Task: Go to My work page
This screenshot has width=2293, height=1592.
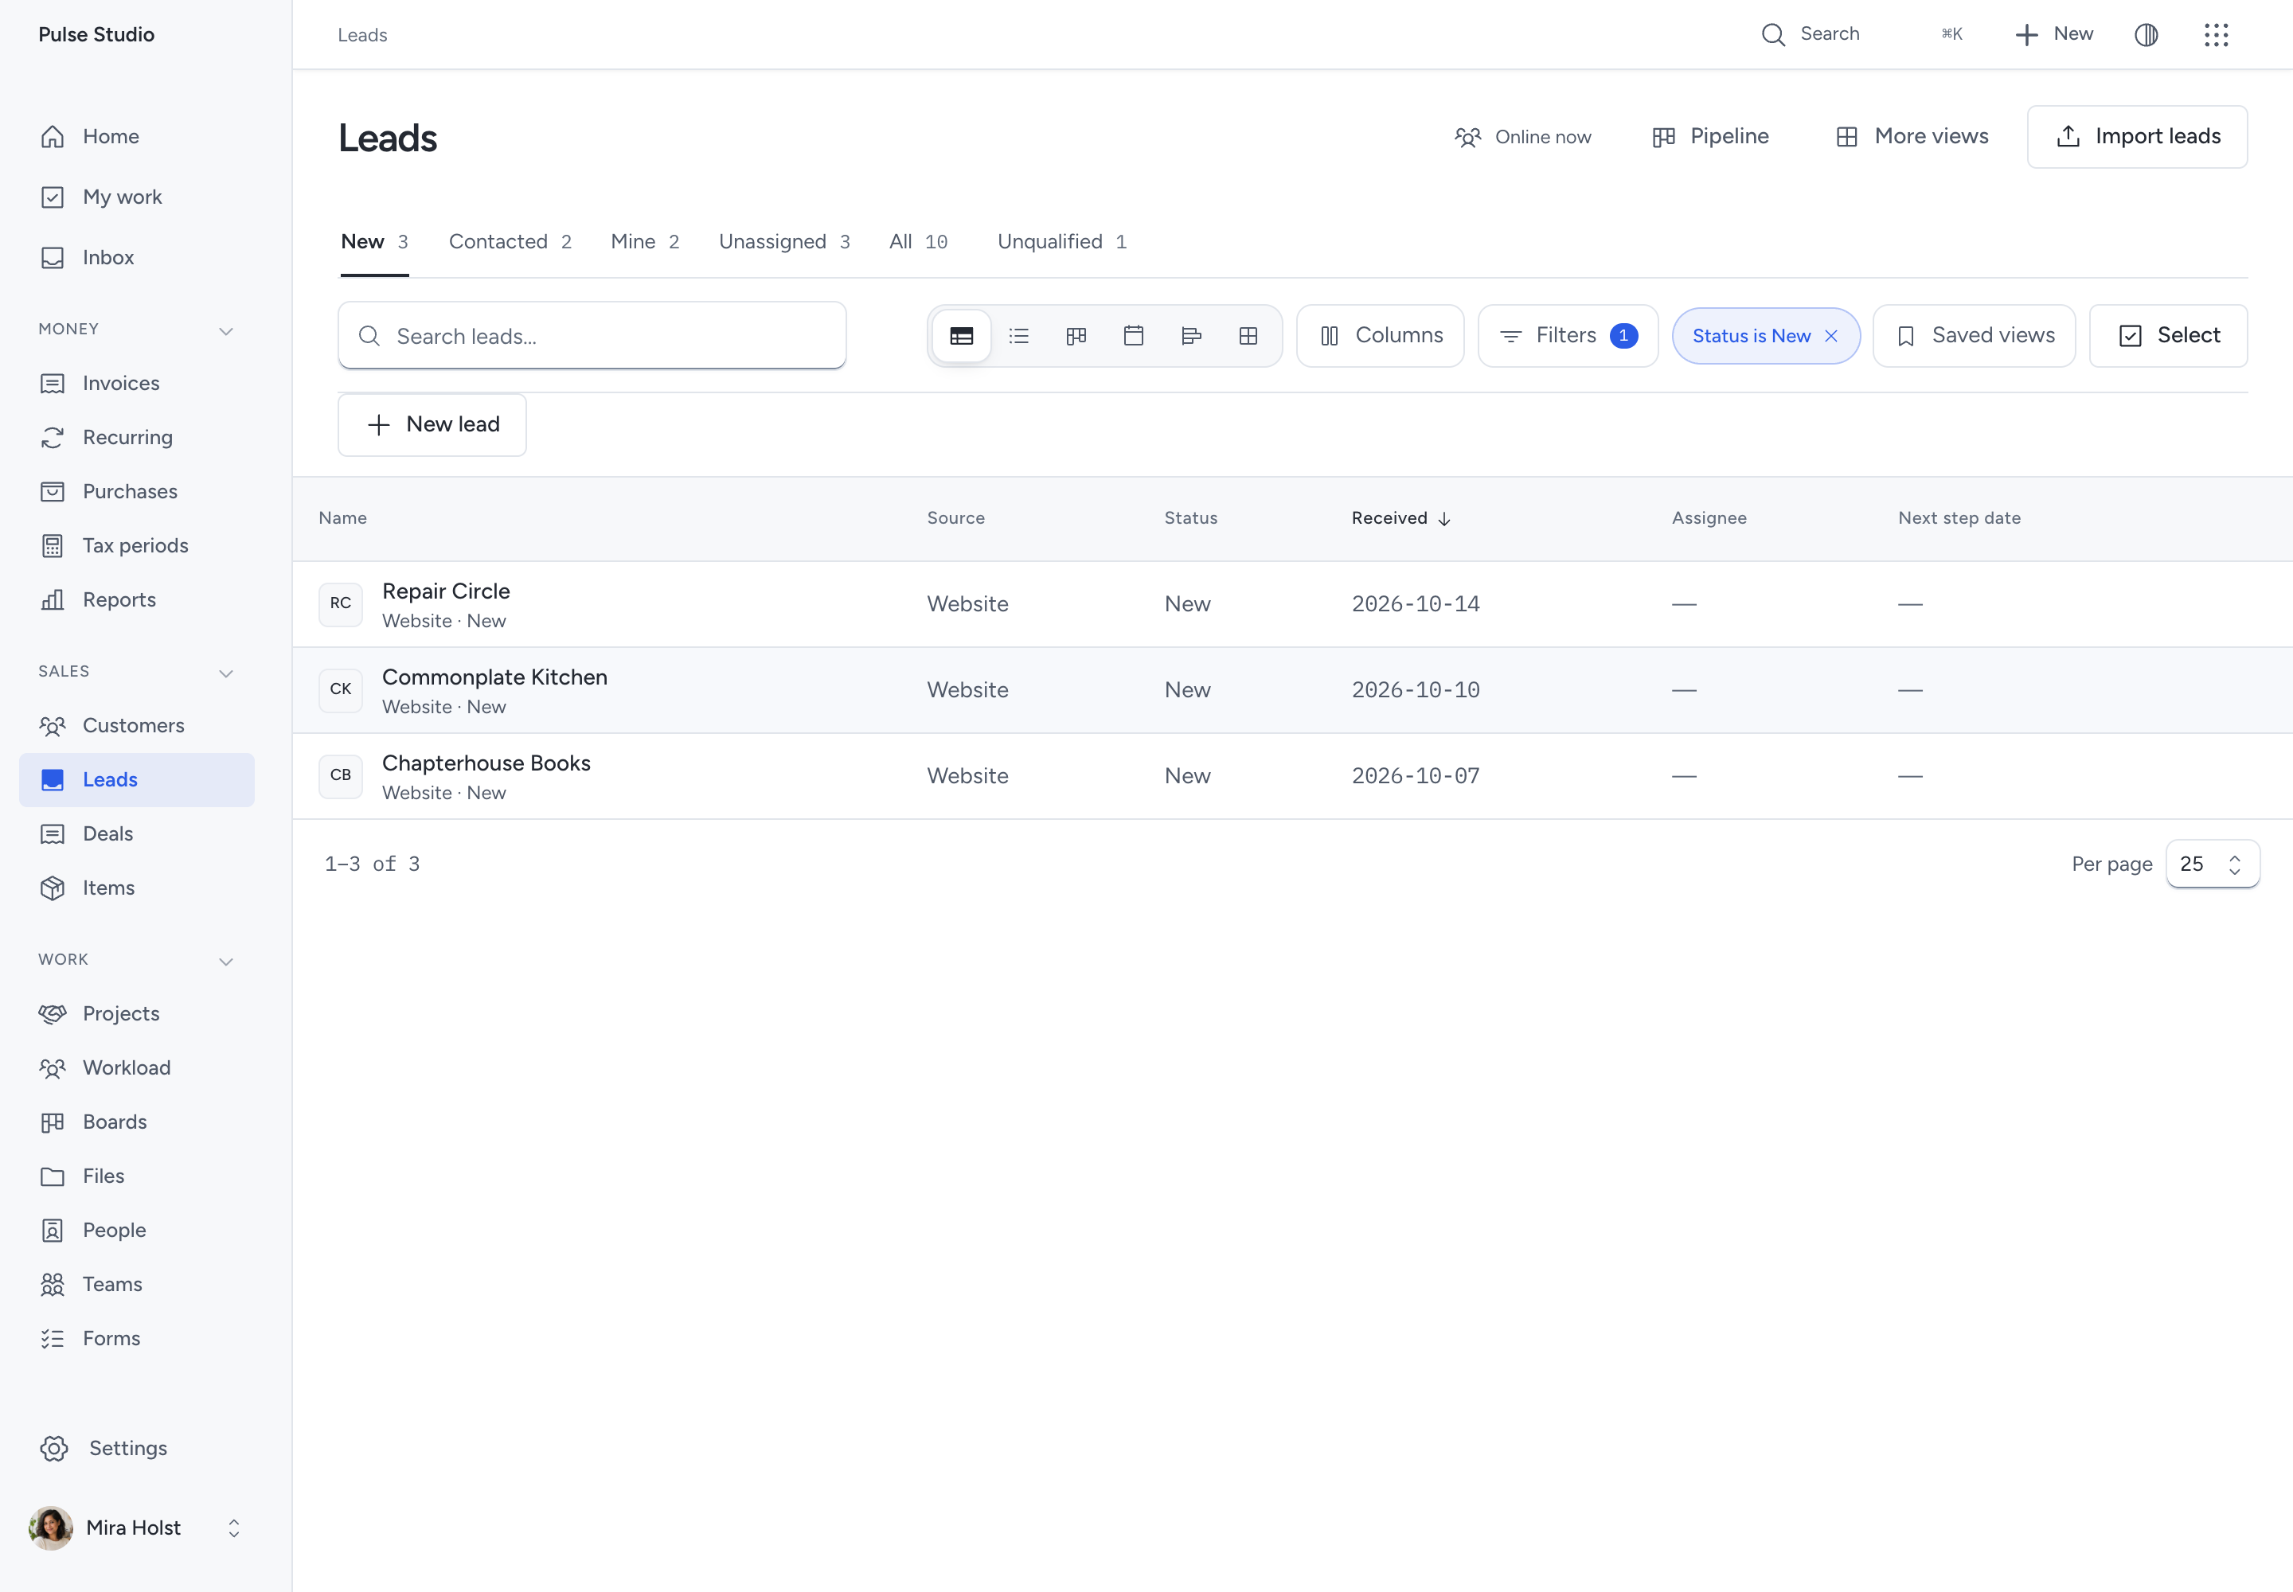Action: 137,197
